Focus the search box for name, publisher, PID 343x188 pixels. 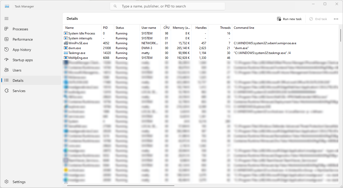[x=167, y=6]
